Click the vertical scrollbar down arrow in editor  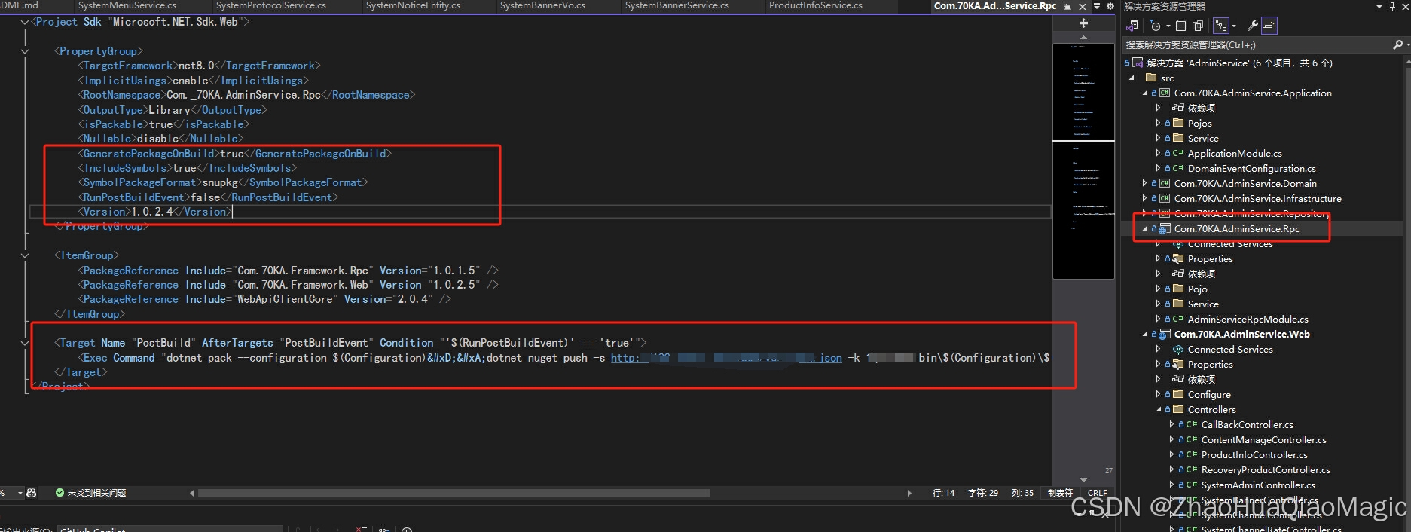1083,480
